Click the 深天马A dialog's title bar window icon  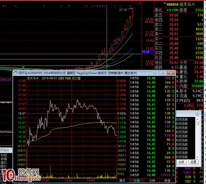16,73
